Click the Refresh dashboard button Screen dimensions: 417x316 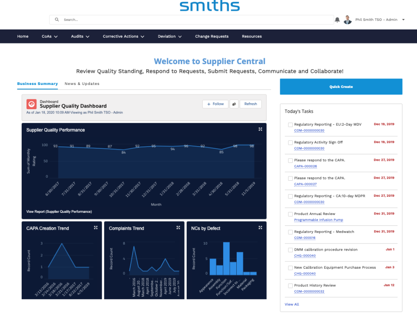tap(251, 104)
